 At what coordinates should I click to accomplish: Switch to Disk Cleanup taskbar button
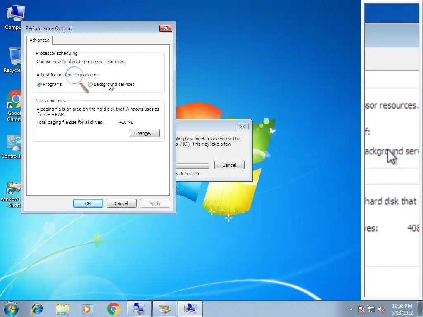pyautogui.click(x=165, y=309)
